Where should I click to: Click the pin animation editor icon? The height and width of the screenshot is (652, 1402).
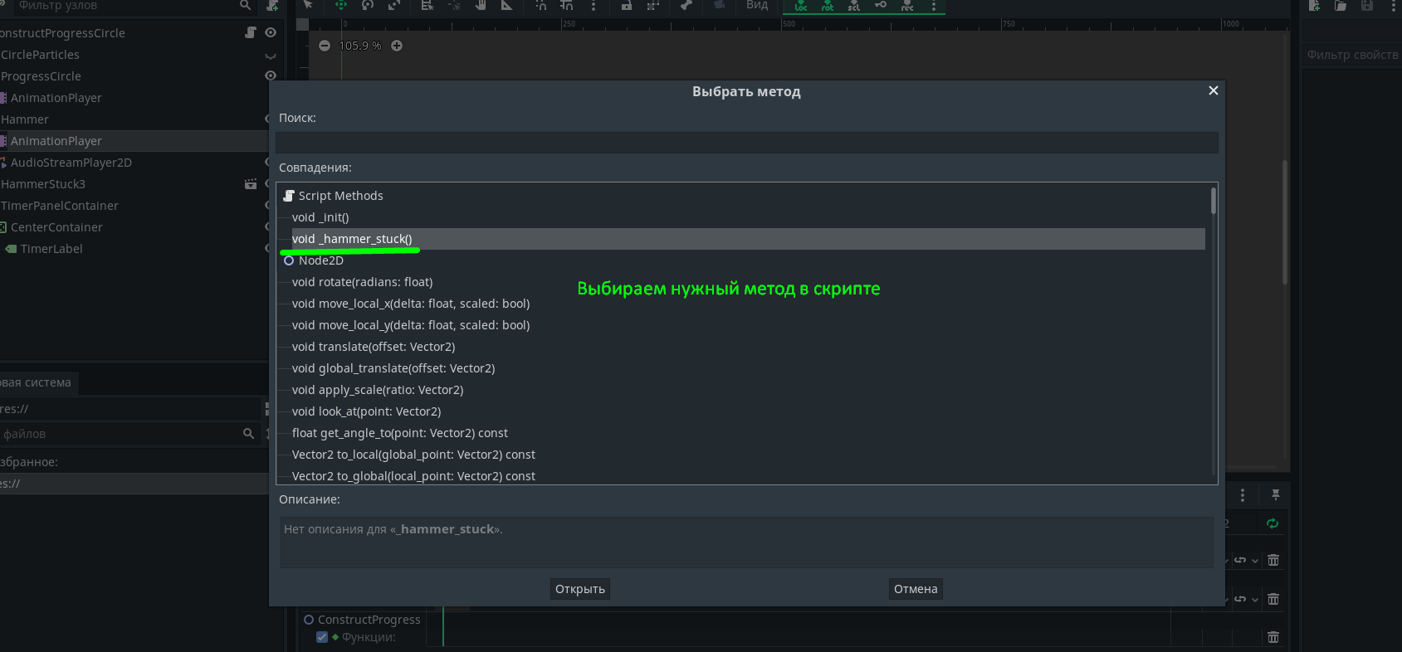[x=1276, y=495]
